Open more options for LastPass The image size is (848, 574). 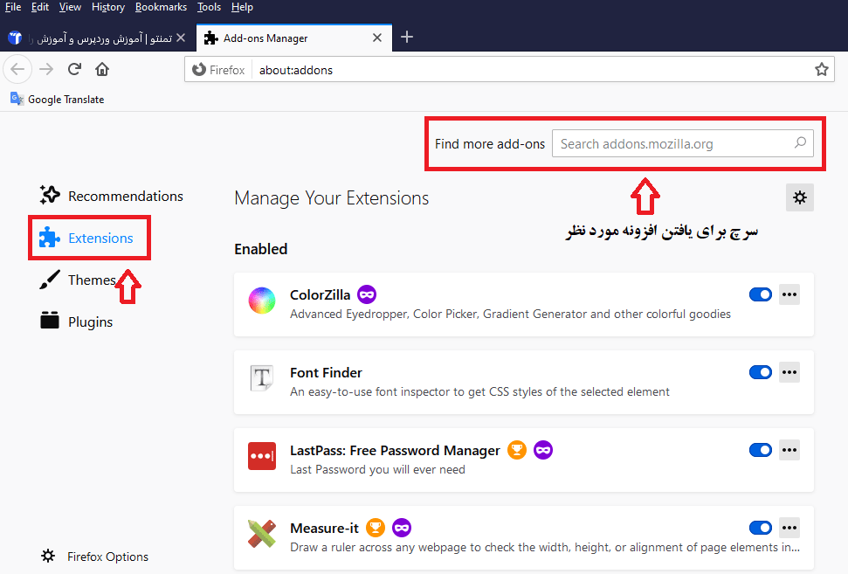point(789,450)
